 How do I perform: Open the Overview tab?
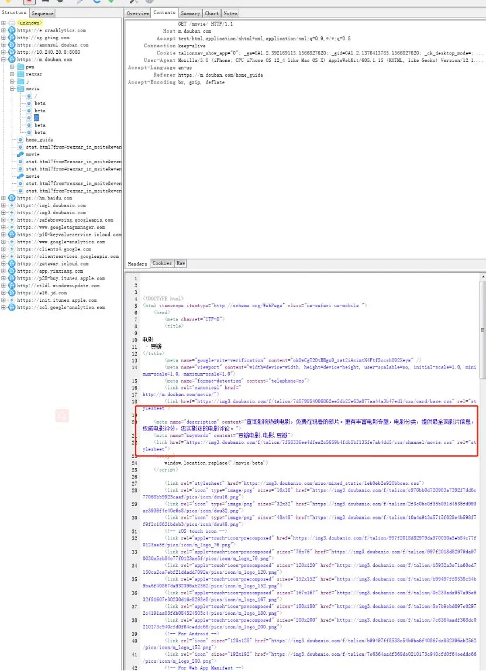coord(138,13)
